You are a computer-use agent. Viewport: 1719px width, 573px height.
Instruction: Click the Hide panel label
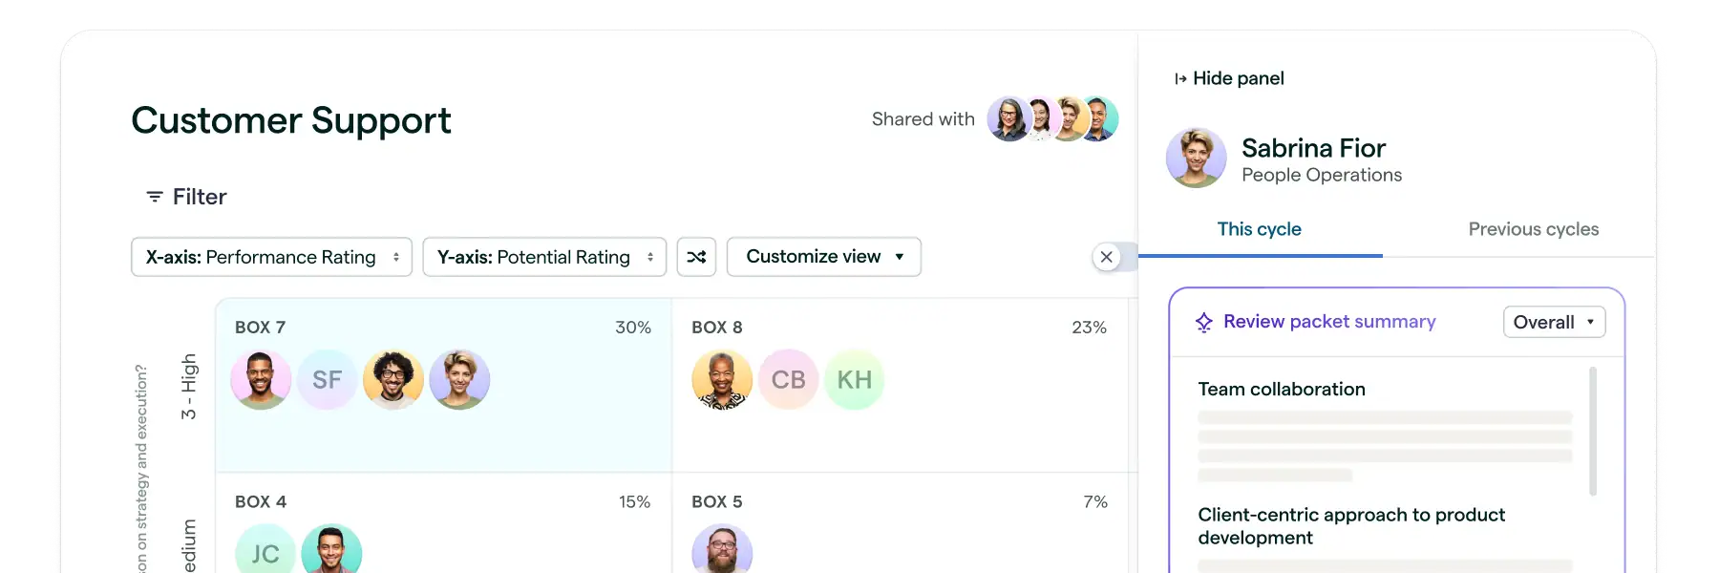click(x=1239, y=77)
